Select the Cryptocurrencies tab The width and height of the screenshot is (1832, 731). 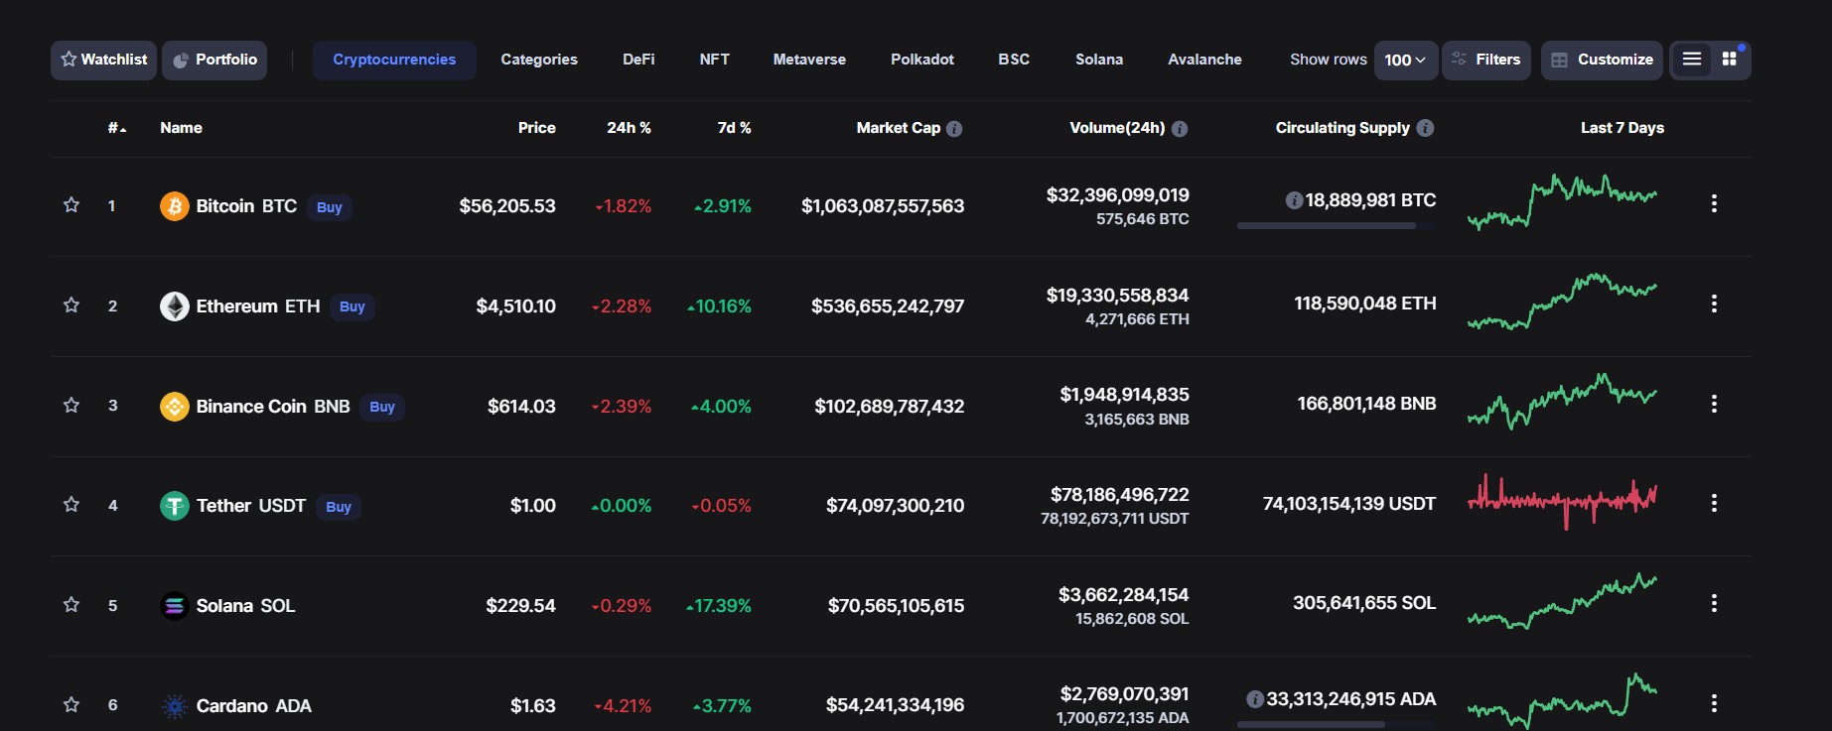click(x=394, y=61)
